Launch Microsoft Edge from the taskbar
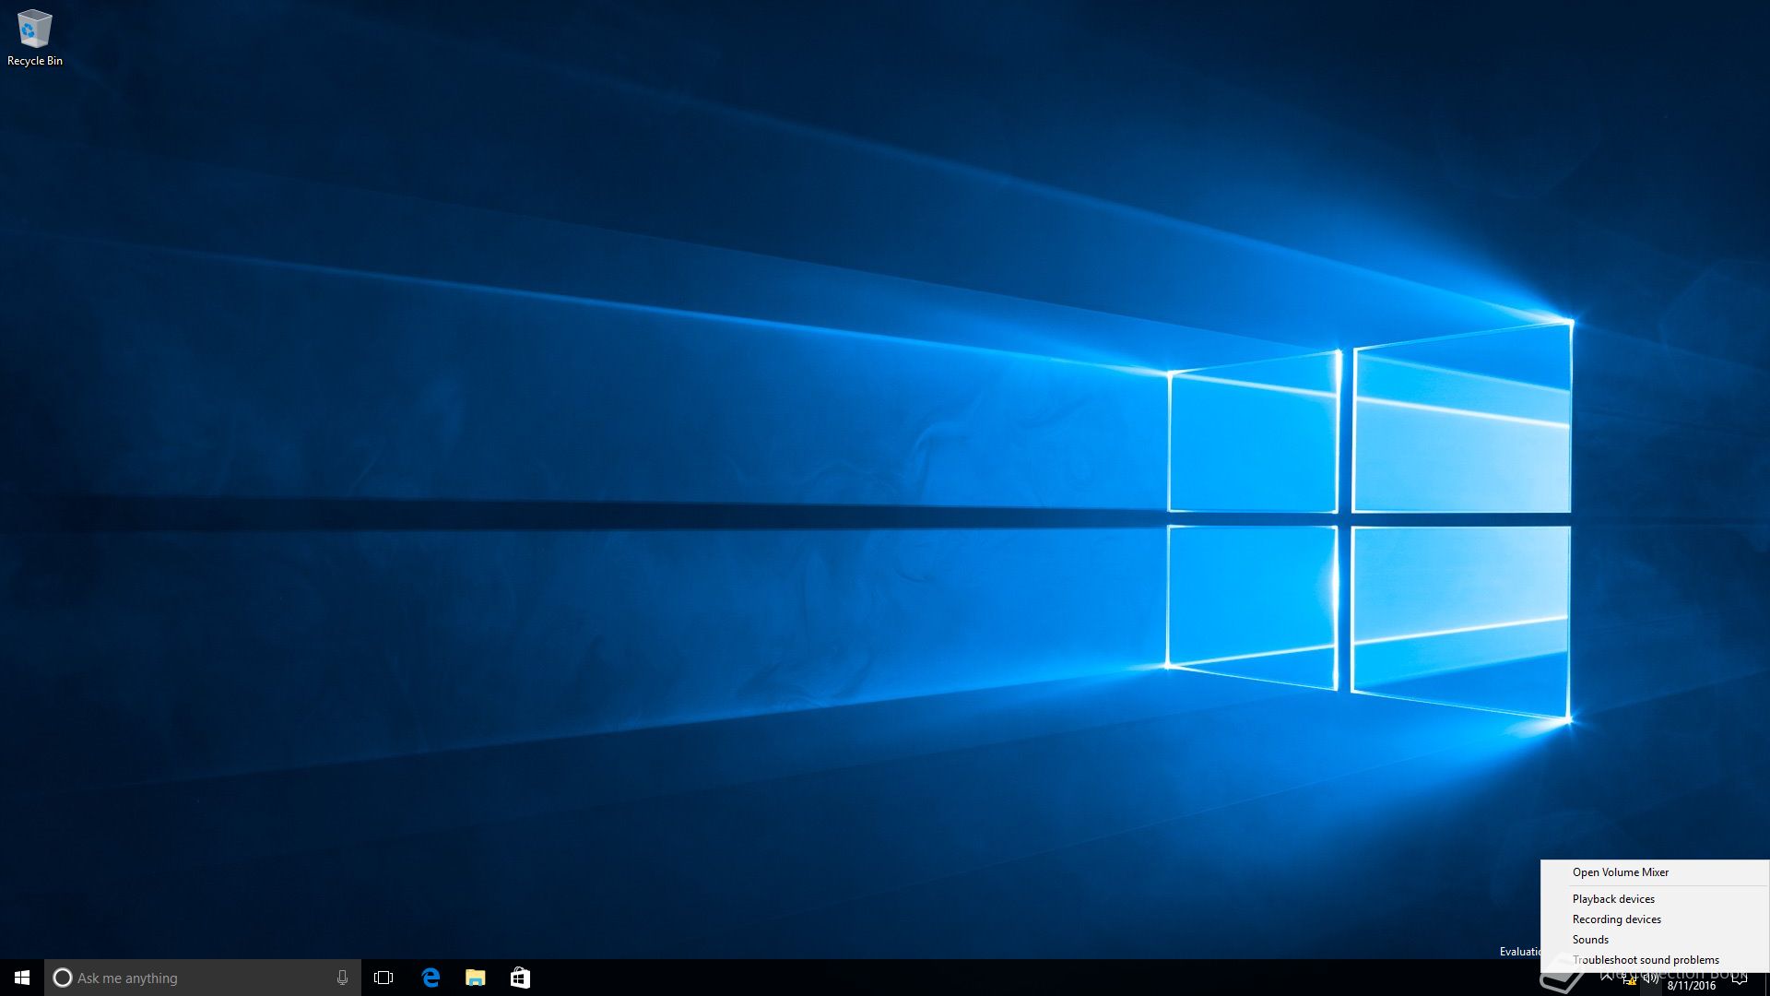Viewport: 1770px width, 996px height. point(431,978)
